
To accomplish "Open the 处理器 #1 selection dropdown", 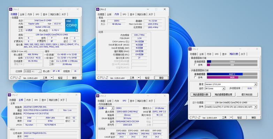I will pyautogui.click(x=40, y=71).
